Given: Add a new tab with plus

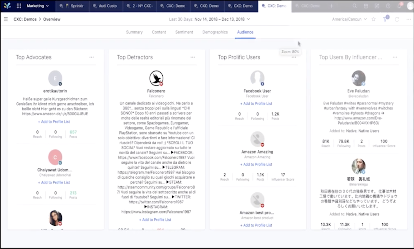Looking at the screenshot, I should point(331,6).
